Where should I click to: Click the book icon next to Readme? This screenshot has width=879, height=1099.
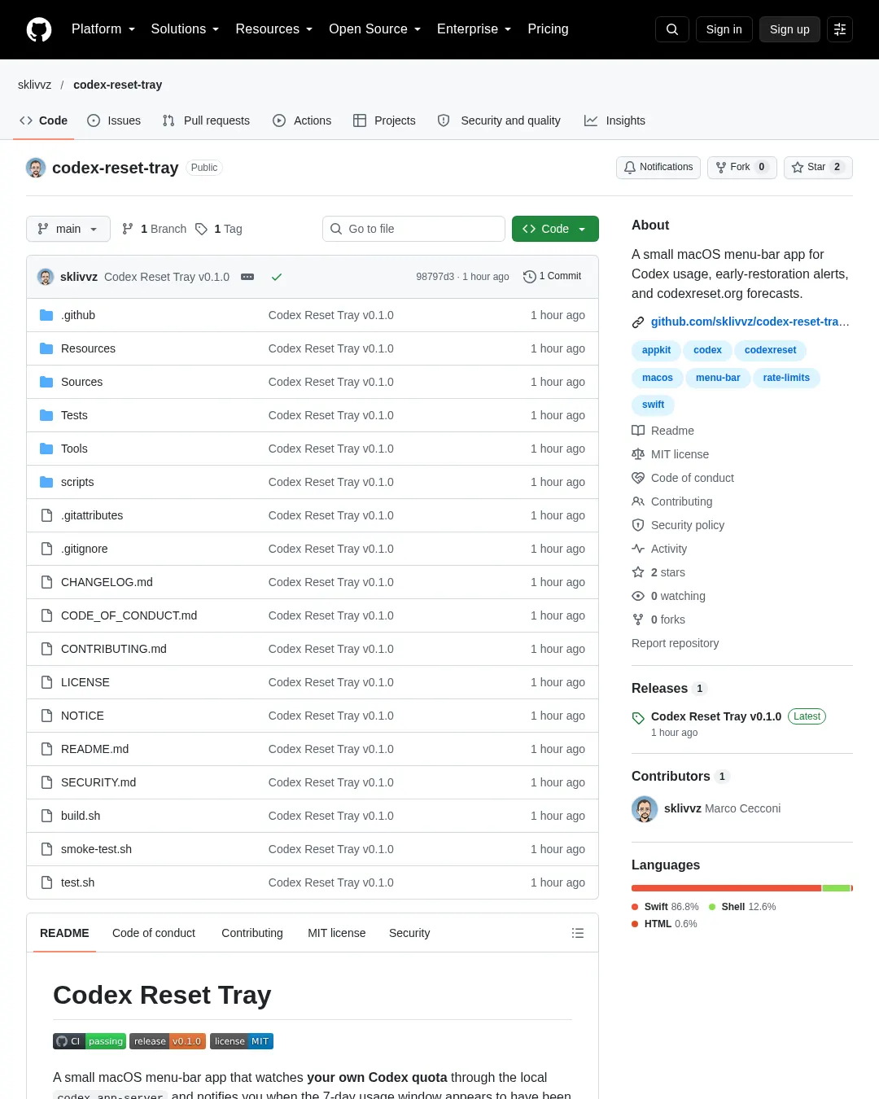pyautogui.click(x=638, y=431)
